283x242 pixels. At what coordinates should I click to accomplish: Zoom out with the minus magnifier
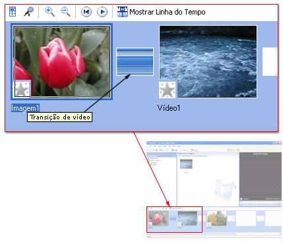point(66,12)
